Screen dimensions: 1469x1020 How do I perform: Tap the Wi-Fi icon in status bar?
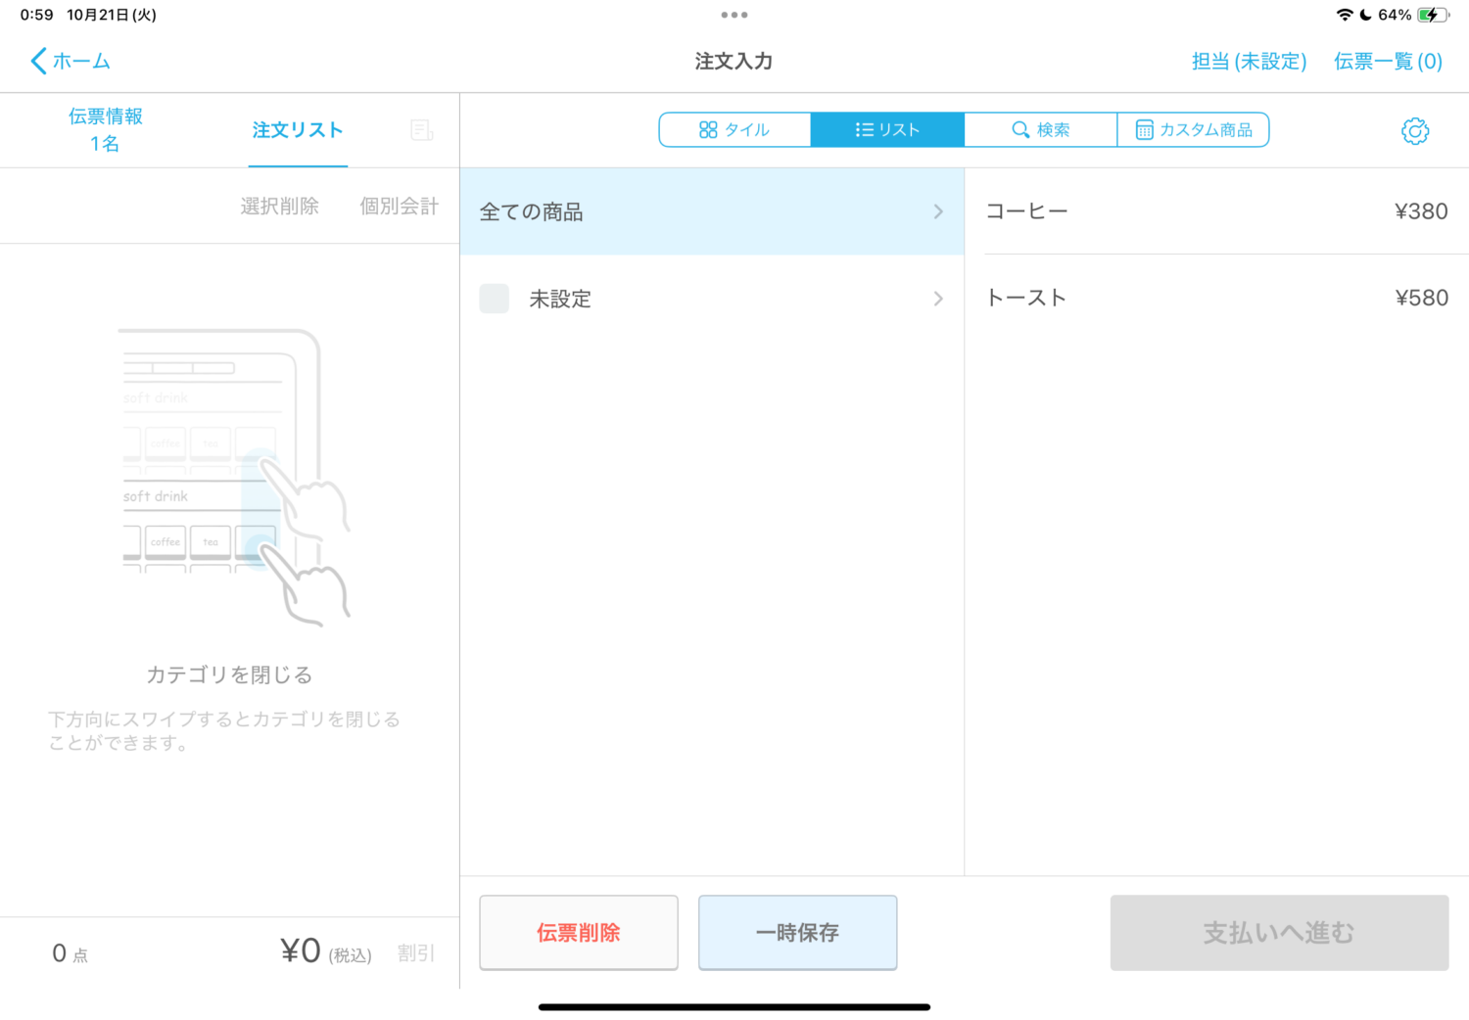coord(1344,15)
